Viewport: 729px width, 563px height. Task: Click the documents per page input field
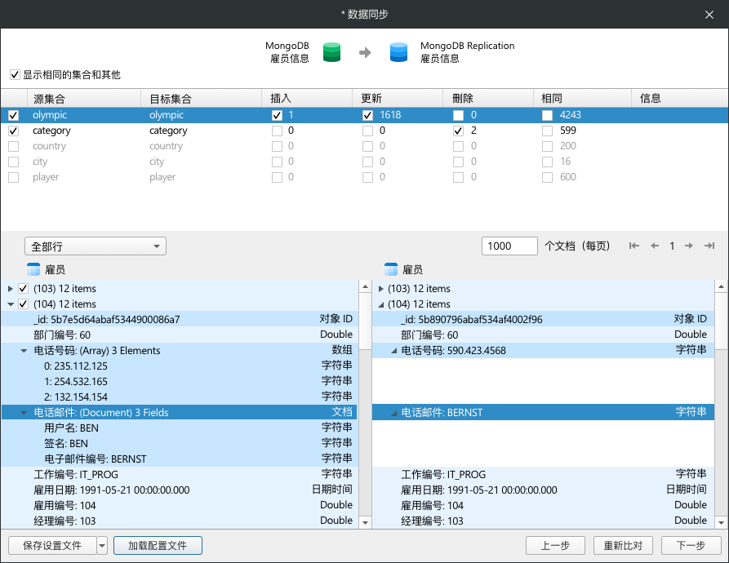[x=509, y=246]
